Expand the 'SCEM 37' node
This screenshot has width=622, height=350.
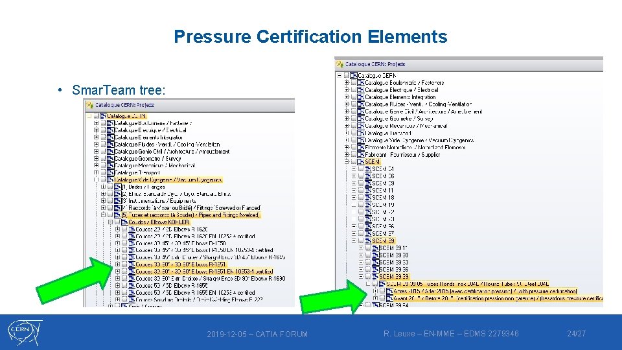coord(354,233)
